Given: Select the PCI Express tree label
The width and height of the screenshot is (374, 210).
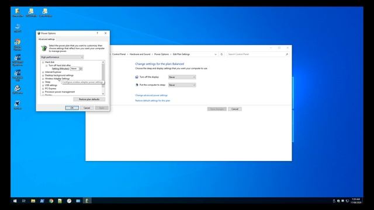Looking at the screenshot, I should click(51, 89).
